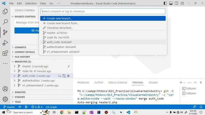Screen dimensions: 205x115
Task: Click compare icon on auth_code row
Action: (x=64, y=76)
